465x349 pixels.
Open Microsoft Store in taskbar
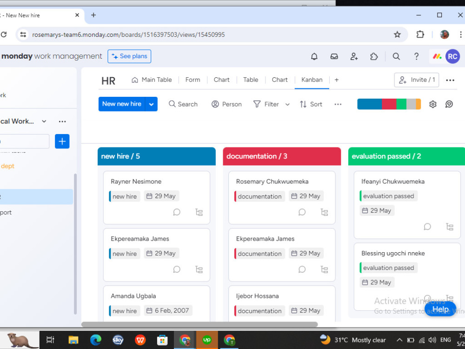click(162, 340)
